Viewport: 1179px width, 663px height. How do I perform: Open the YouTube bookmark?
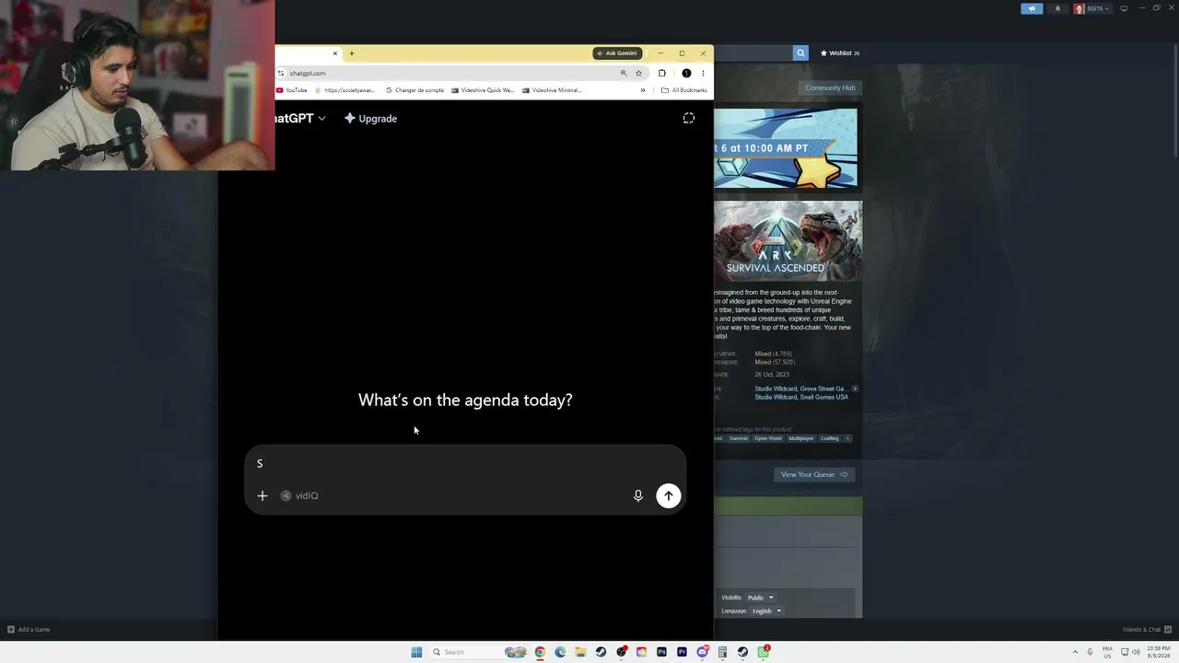pyautogui.click(x=292, y=90)
